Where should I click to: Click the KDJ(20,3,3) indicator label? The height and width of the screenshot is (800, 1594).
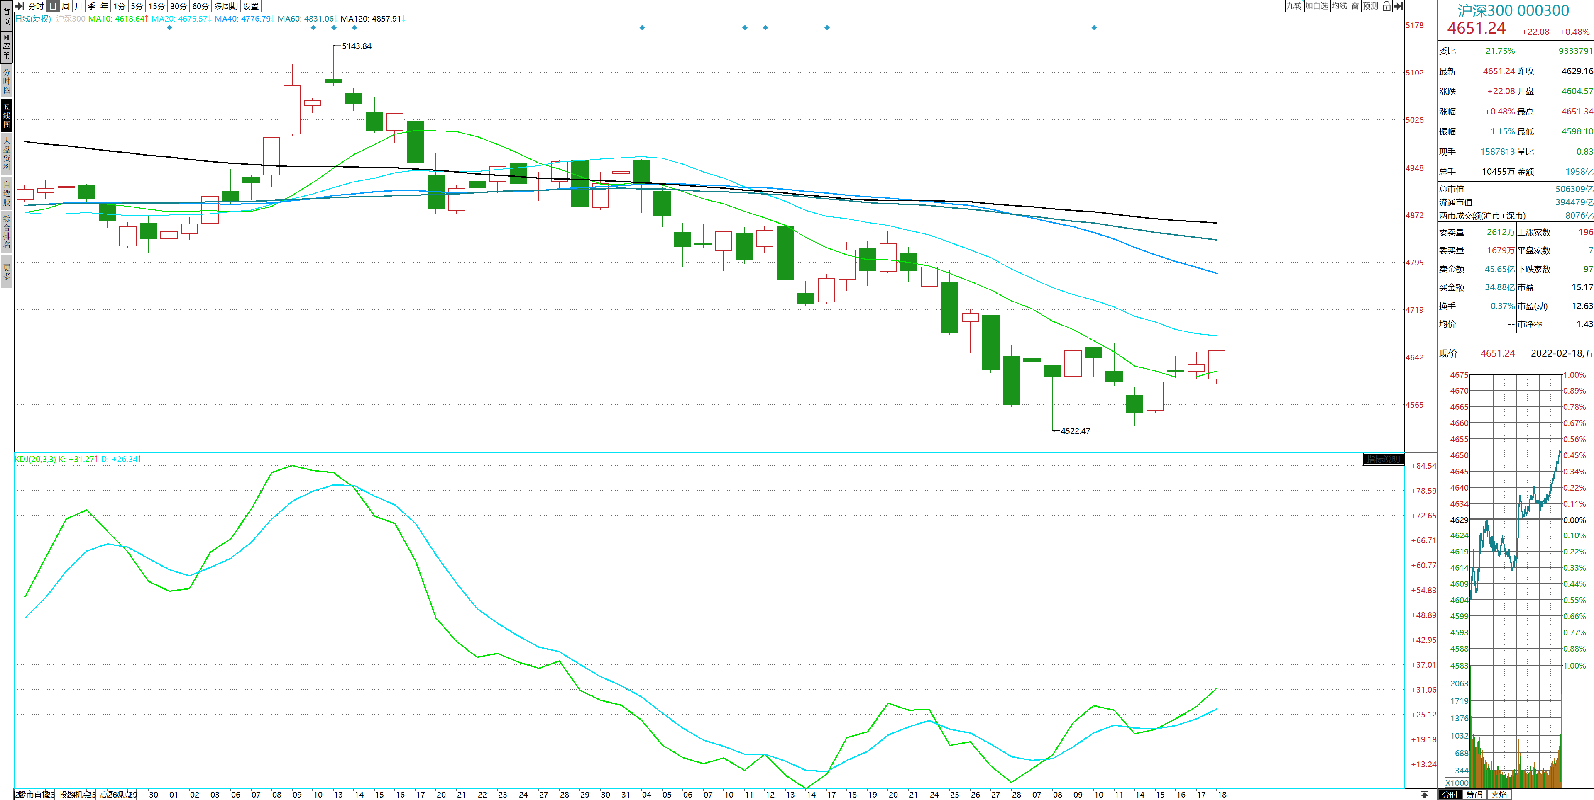point(35,460)
